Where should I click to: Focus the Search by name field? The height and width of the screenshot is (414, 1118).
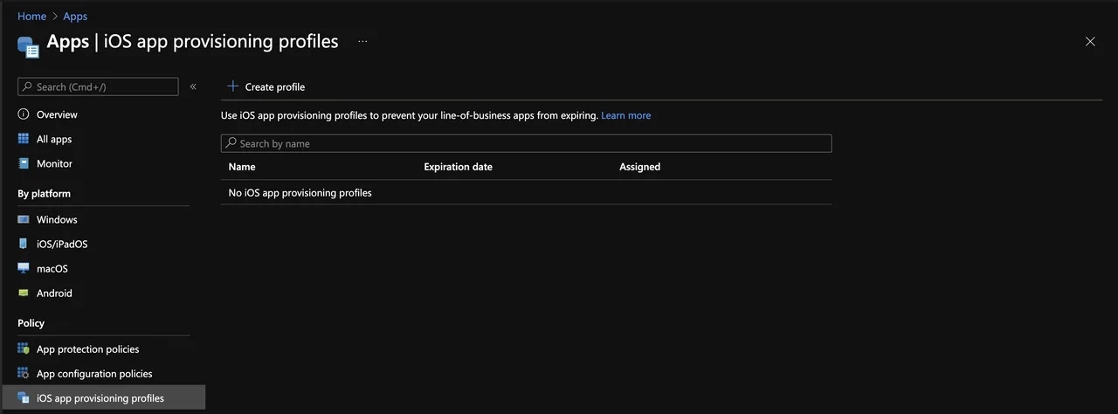526,143
